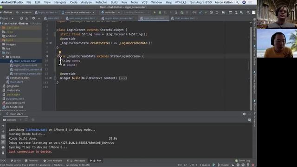Change LF line separator in status bar
Viewport: 297px width, 167px height.
[186, 165]
